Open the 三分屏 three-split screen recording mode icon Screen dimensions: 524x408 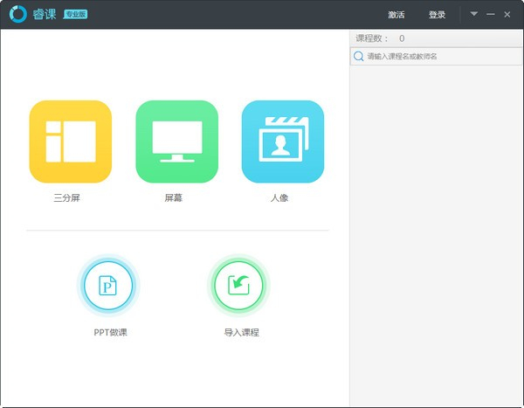70,142
